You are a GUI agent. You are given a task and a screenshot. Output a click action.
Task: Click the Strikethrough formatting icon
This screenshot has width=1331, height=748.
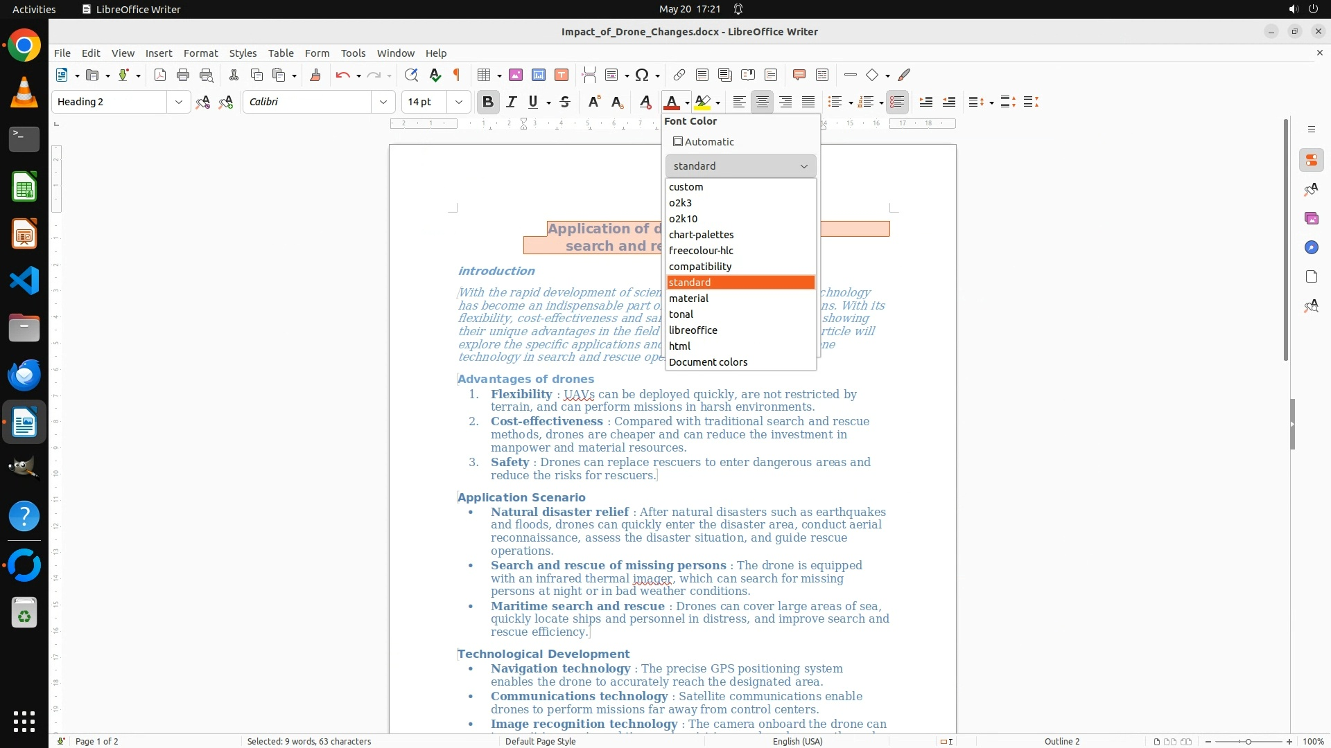click(x=565, y=102)
